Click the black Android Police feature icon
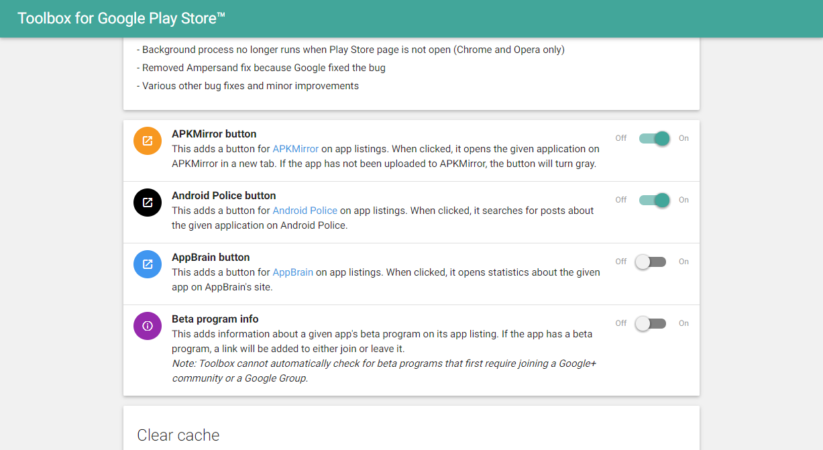Image resolution: width=823 pixels, height=450 pixels. pyautogui.click(x=148, y=203)
